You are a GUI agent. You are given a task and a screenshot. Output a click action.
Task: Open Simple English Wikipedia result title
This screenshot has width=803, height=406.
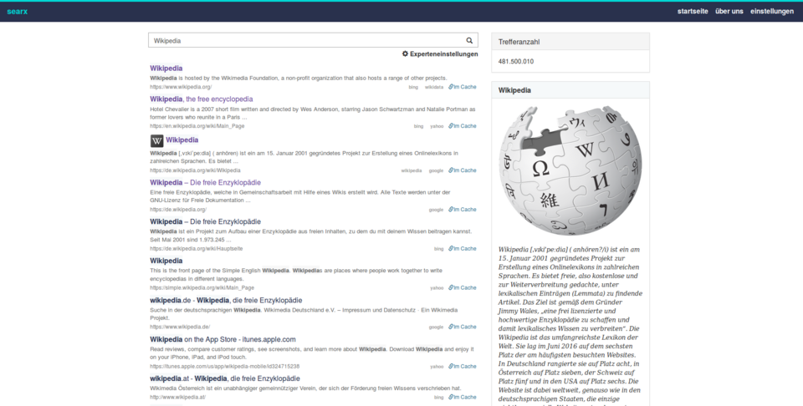coord(166,261)
